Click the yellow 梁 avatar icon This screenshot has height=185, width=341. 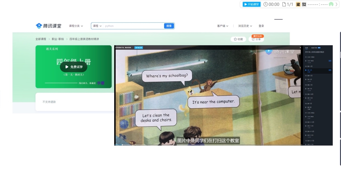298,4
